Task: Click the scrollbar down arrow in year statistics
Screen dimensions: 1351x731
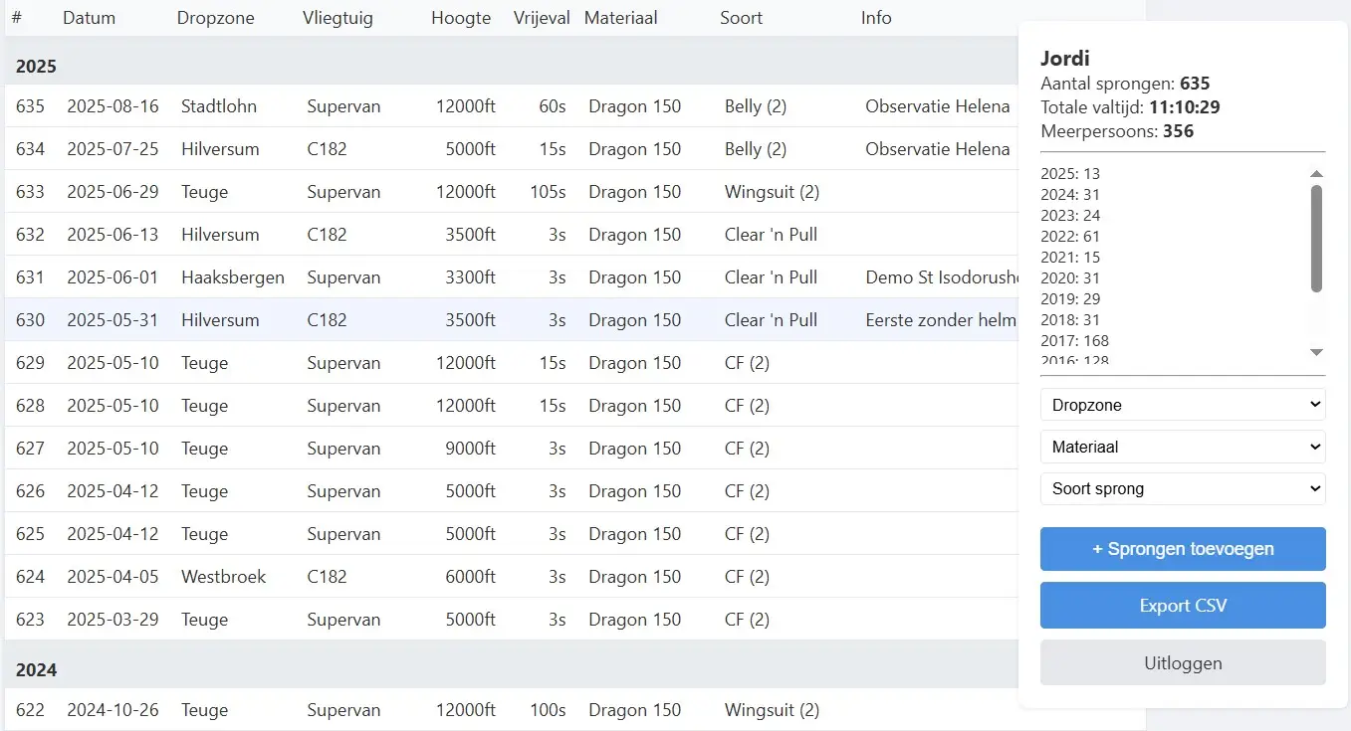Action: pos(1316,351)
